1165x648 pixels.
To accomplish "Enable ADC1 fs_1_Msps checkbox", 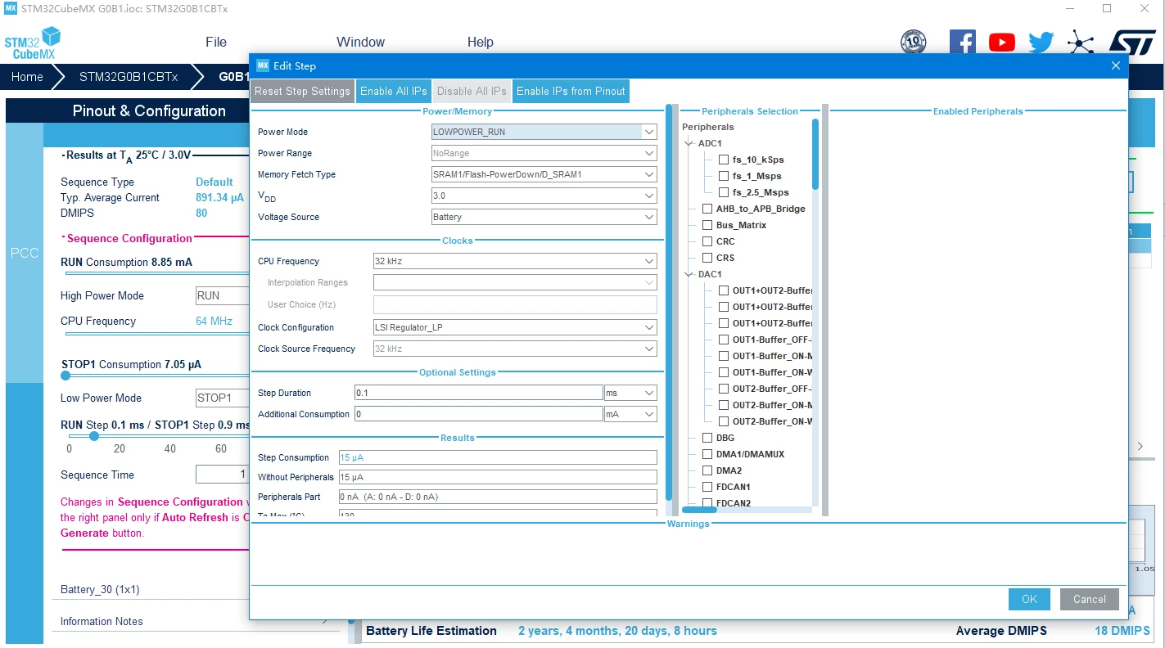I will (x=724, y=176).
